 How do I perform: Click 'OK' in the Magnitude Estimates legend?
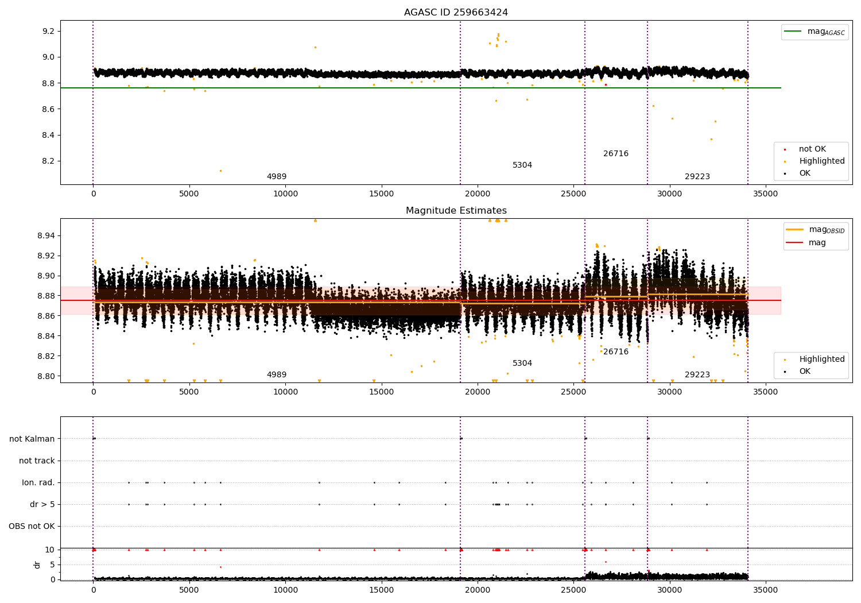click(x=805, y=372)
